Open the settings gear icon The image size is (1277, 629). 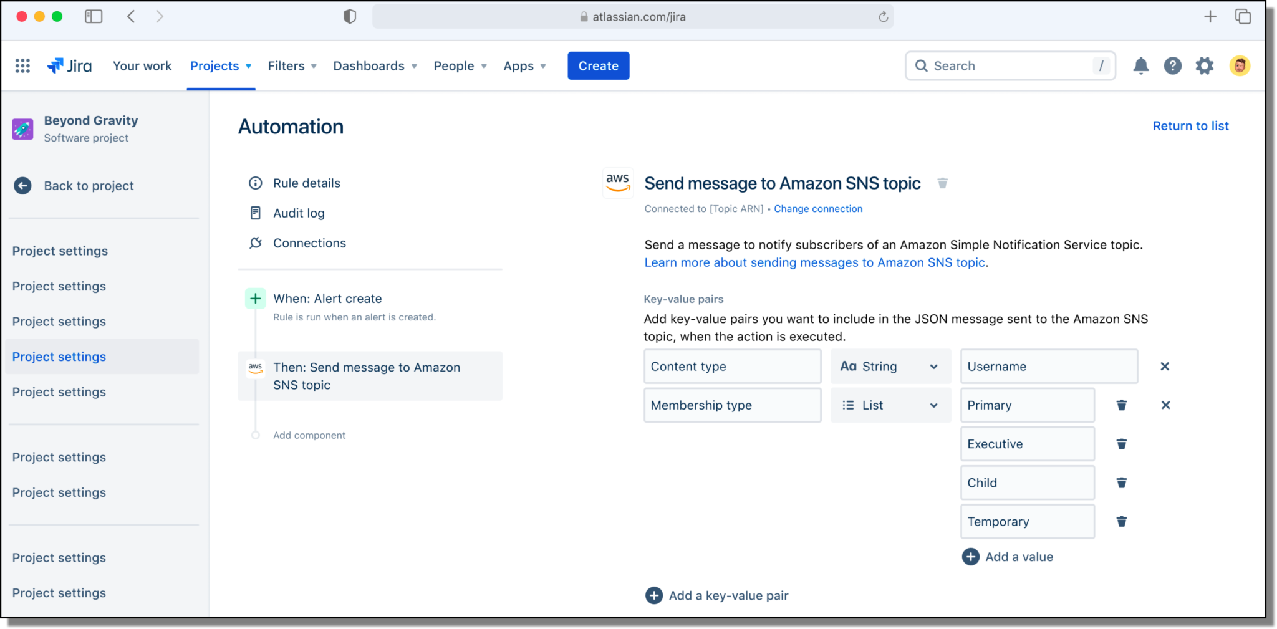(1204, 65)
